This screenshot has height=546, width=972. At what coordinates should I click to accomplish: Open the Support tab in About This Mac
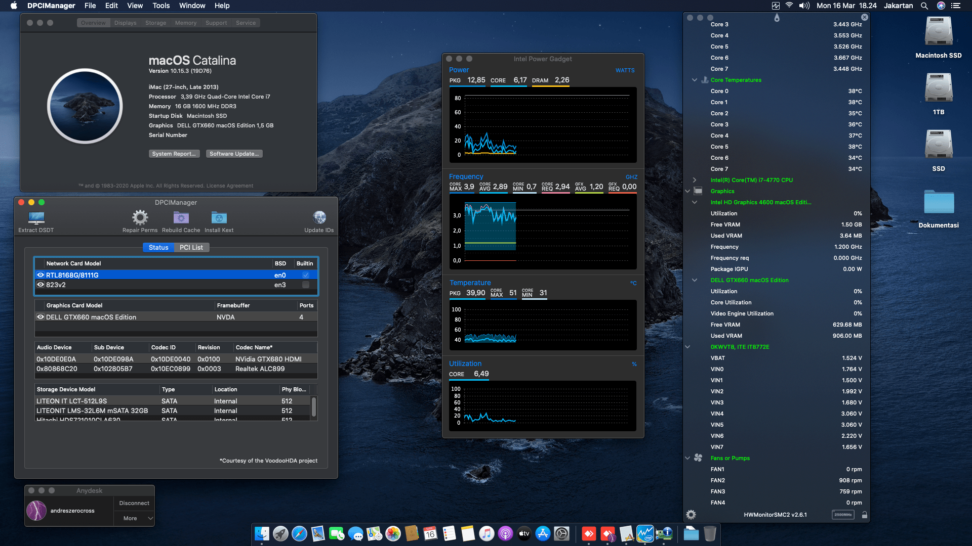click(216, 23)
